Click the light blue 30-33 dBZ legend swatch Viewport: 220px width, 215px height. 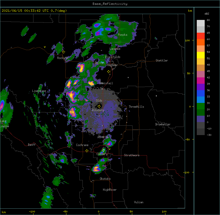click(x=201, y=100)
